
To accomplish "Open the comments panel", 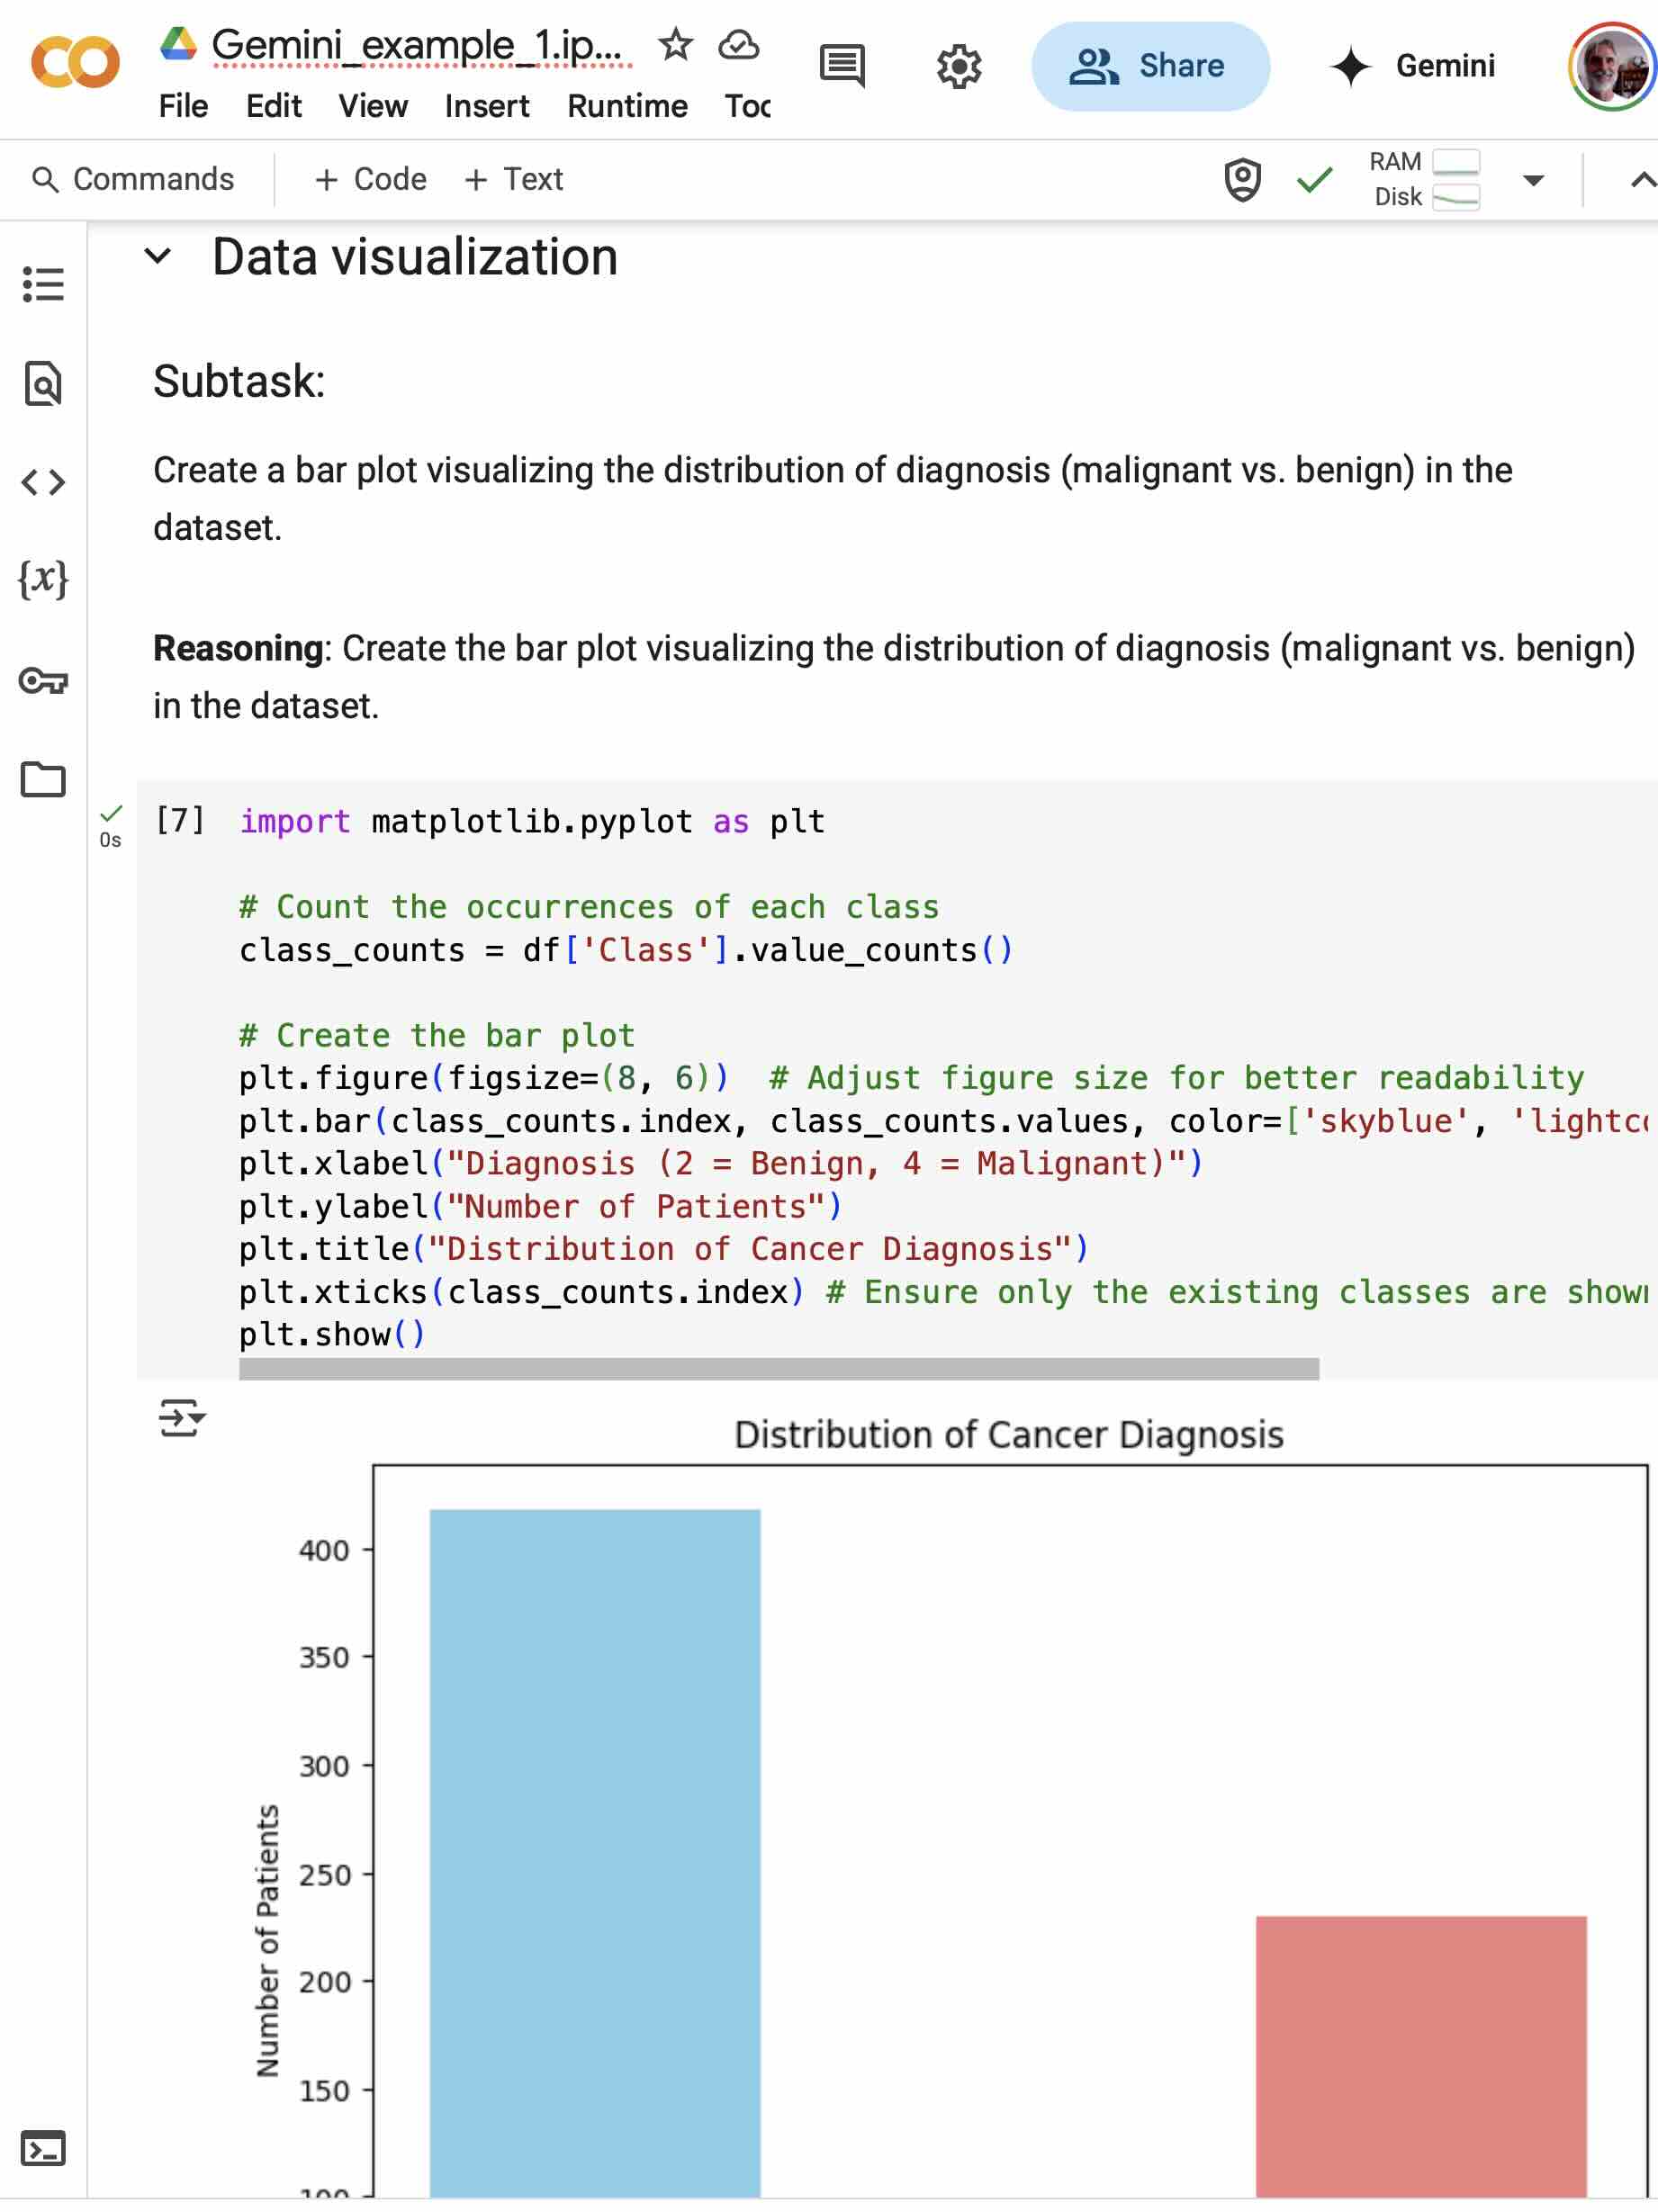I will (x=840, y=66).
